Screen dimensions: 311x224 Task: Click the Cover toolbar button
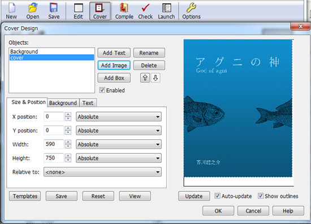(100, 11)
